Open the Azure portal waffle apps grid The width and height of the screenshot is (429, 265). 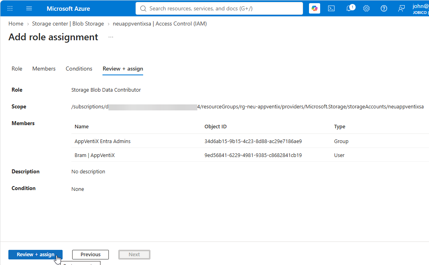[x=10, y=8]
